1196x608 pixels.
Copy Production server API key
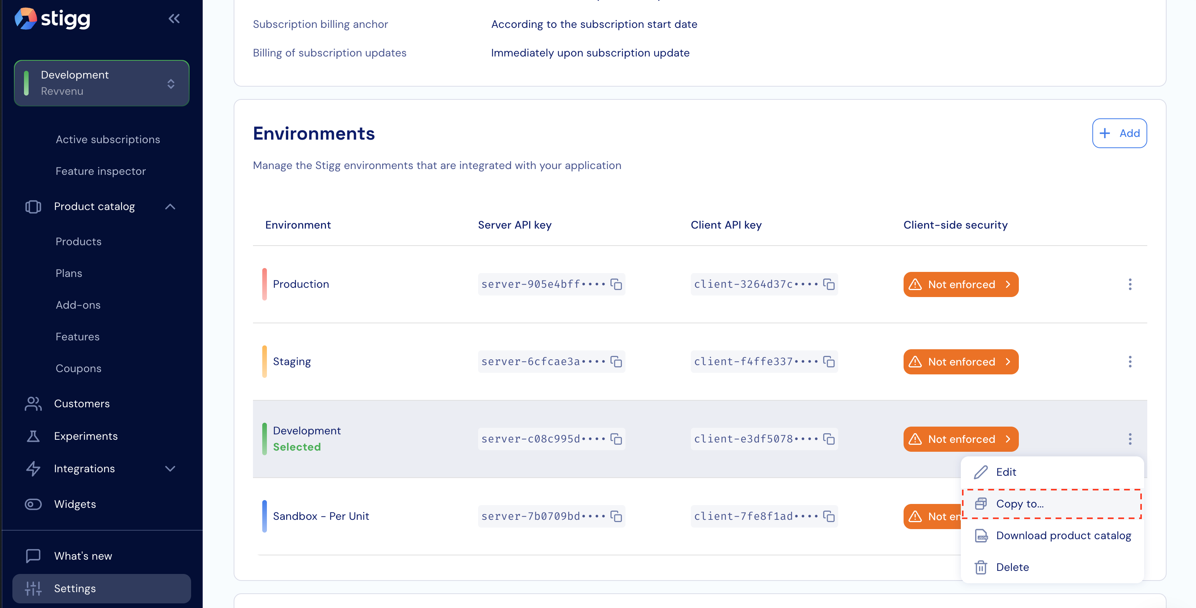[x=616, y=284]
